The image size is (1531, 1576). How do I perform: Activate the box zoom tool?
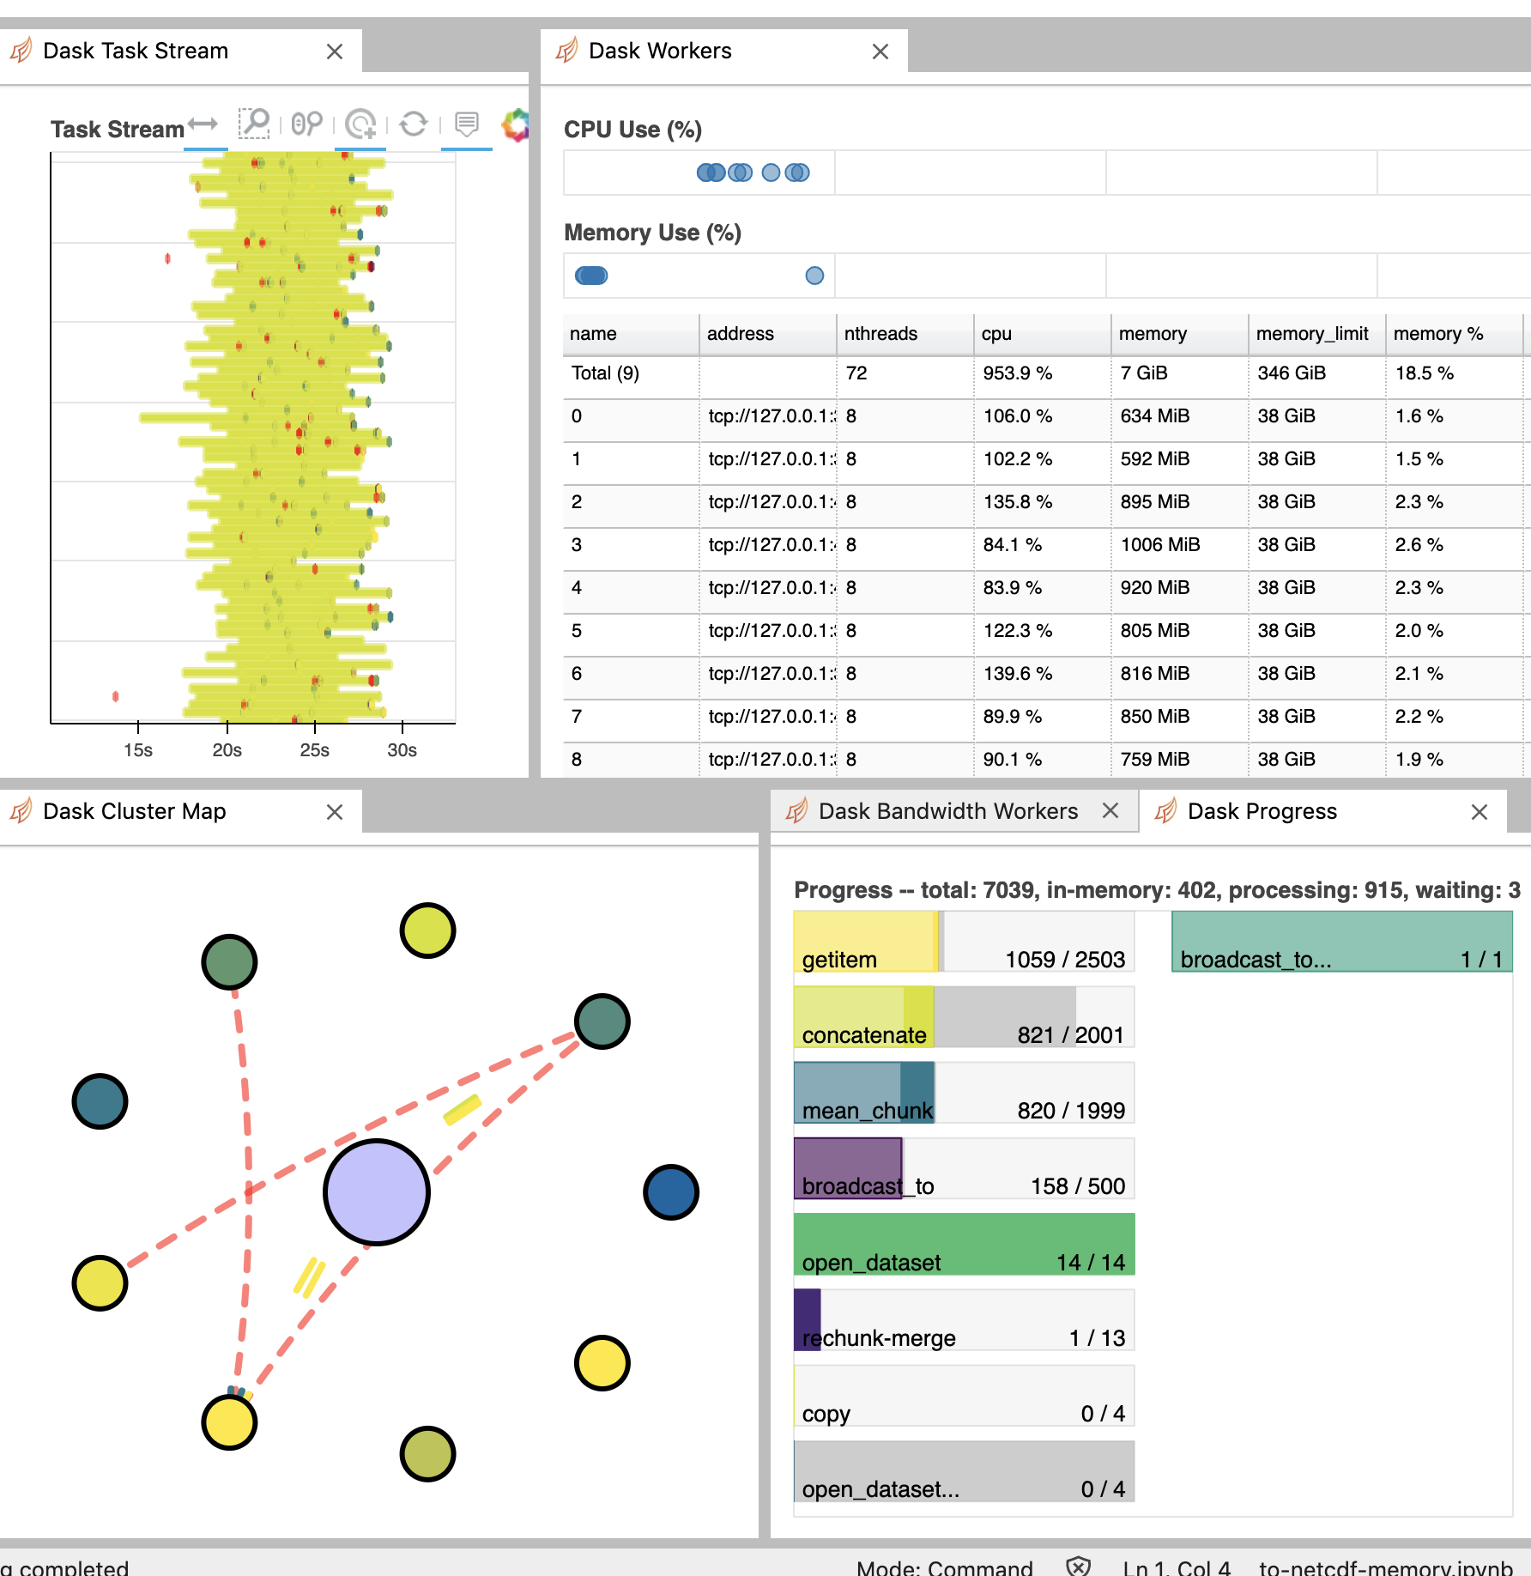[255, 125]
